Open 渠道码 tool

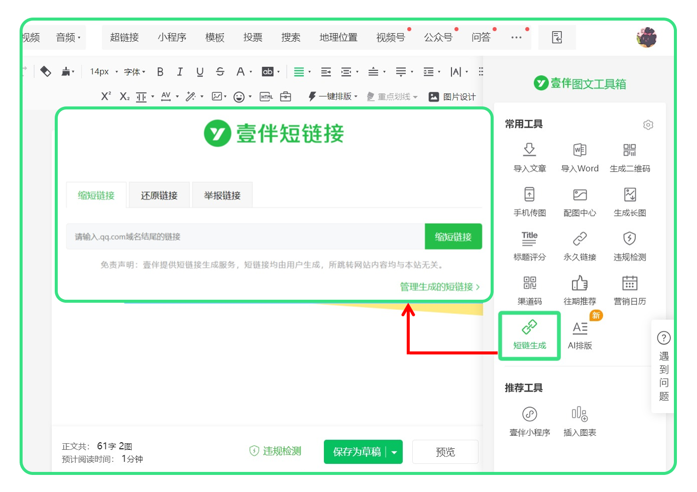tap(529, 290)
